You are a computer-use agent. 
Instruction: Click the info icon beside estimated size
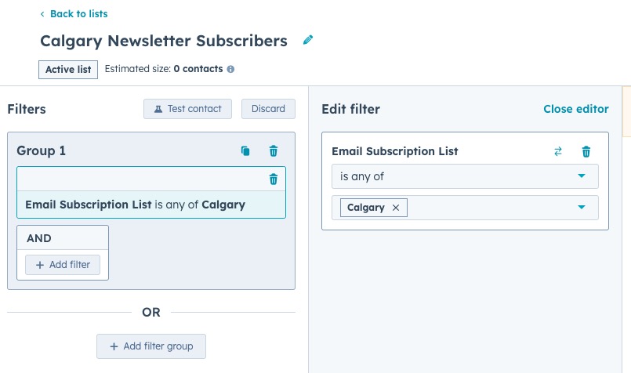pyautogui.click(x=230, y=69)
